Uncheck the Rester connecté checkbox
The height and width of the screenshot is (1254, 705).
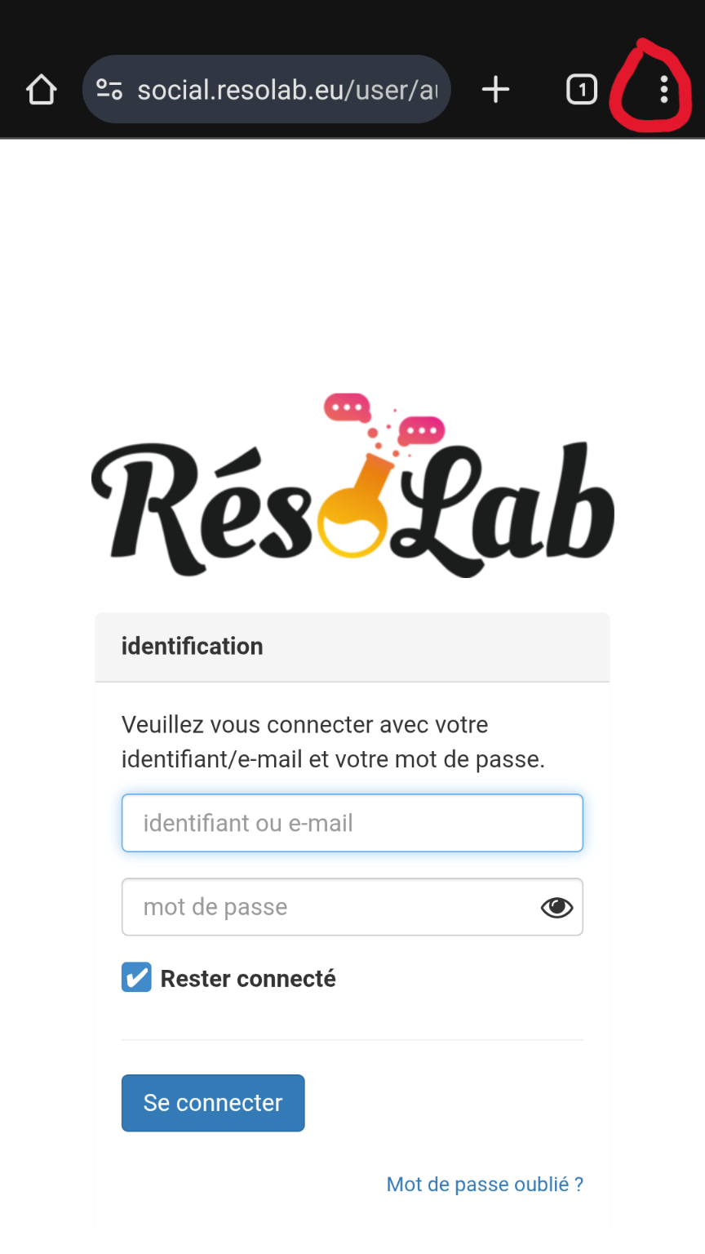pyautogui.click(x=136, y=977)
